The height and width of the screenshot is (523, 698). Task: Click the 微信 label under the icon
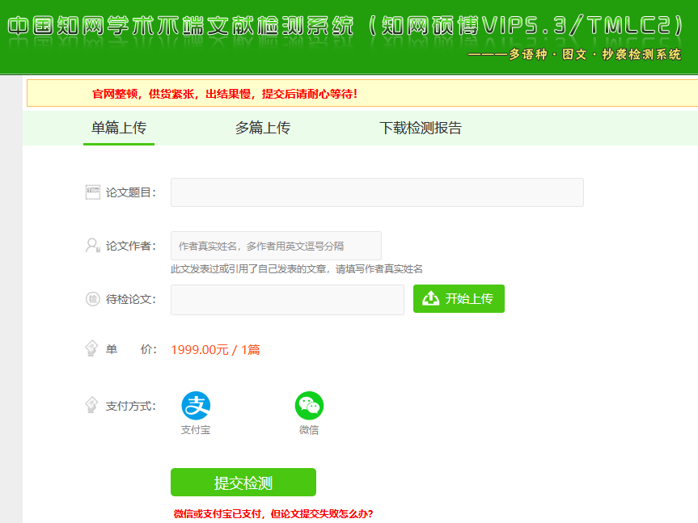pos(309,430)
